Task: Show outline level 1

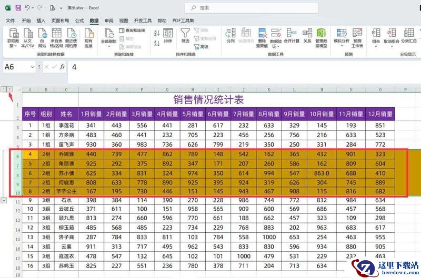Action: tap(4, 89)
